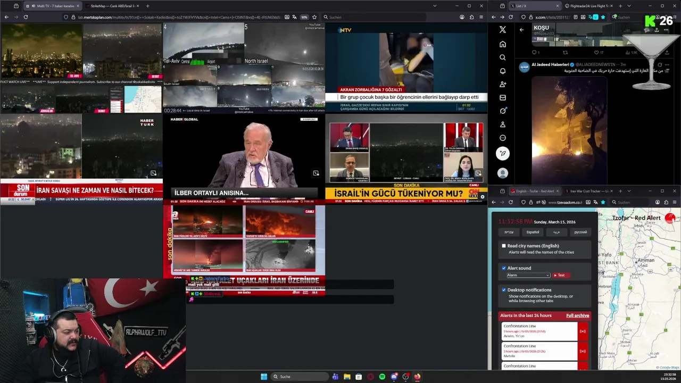Screen dimensions: 681x383
Task: Open alert icon for Avivim, Yir'on entry
Action: click(583, 331)
